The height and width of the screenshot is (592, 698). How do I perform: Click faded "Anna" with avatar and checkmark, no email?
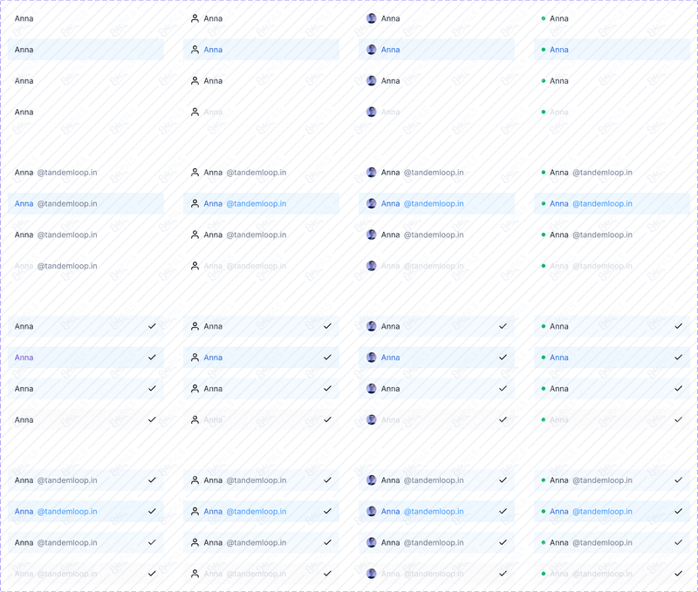coord(390,420)
